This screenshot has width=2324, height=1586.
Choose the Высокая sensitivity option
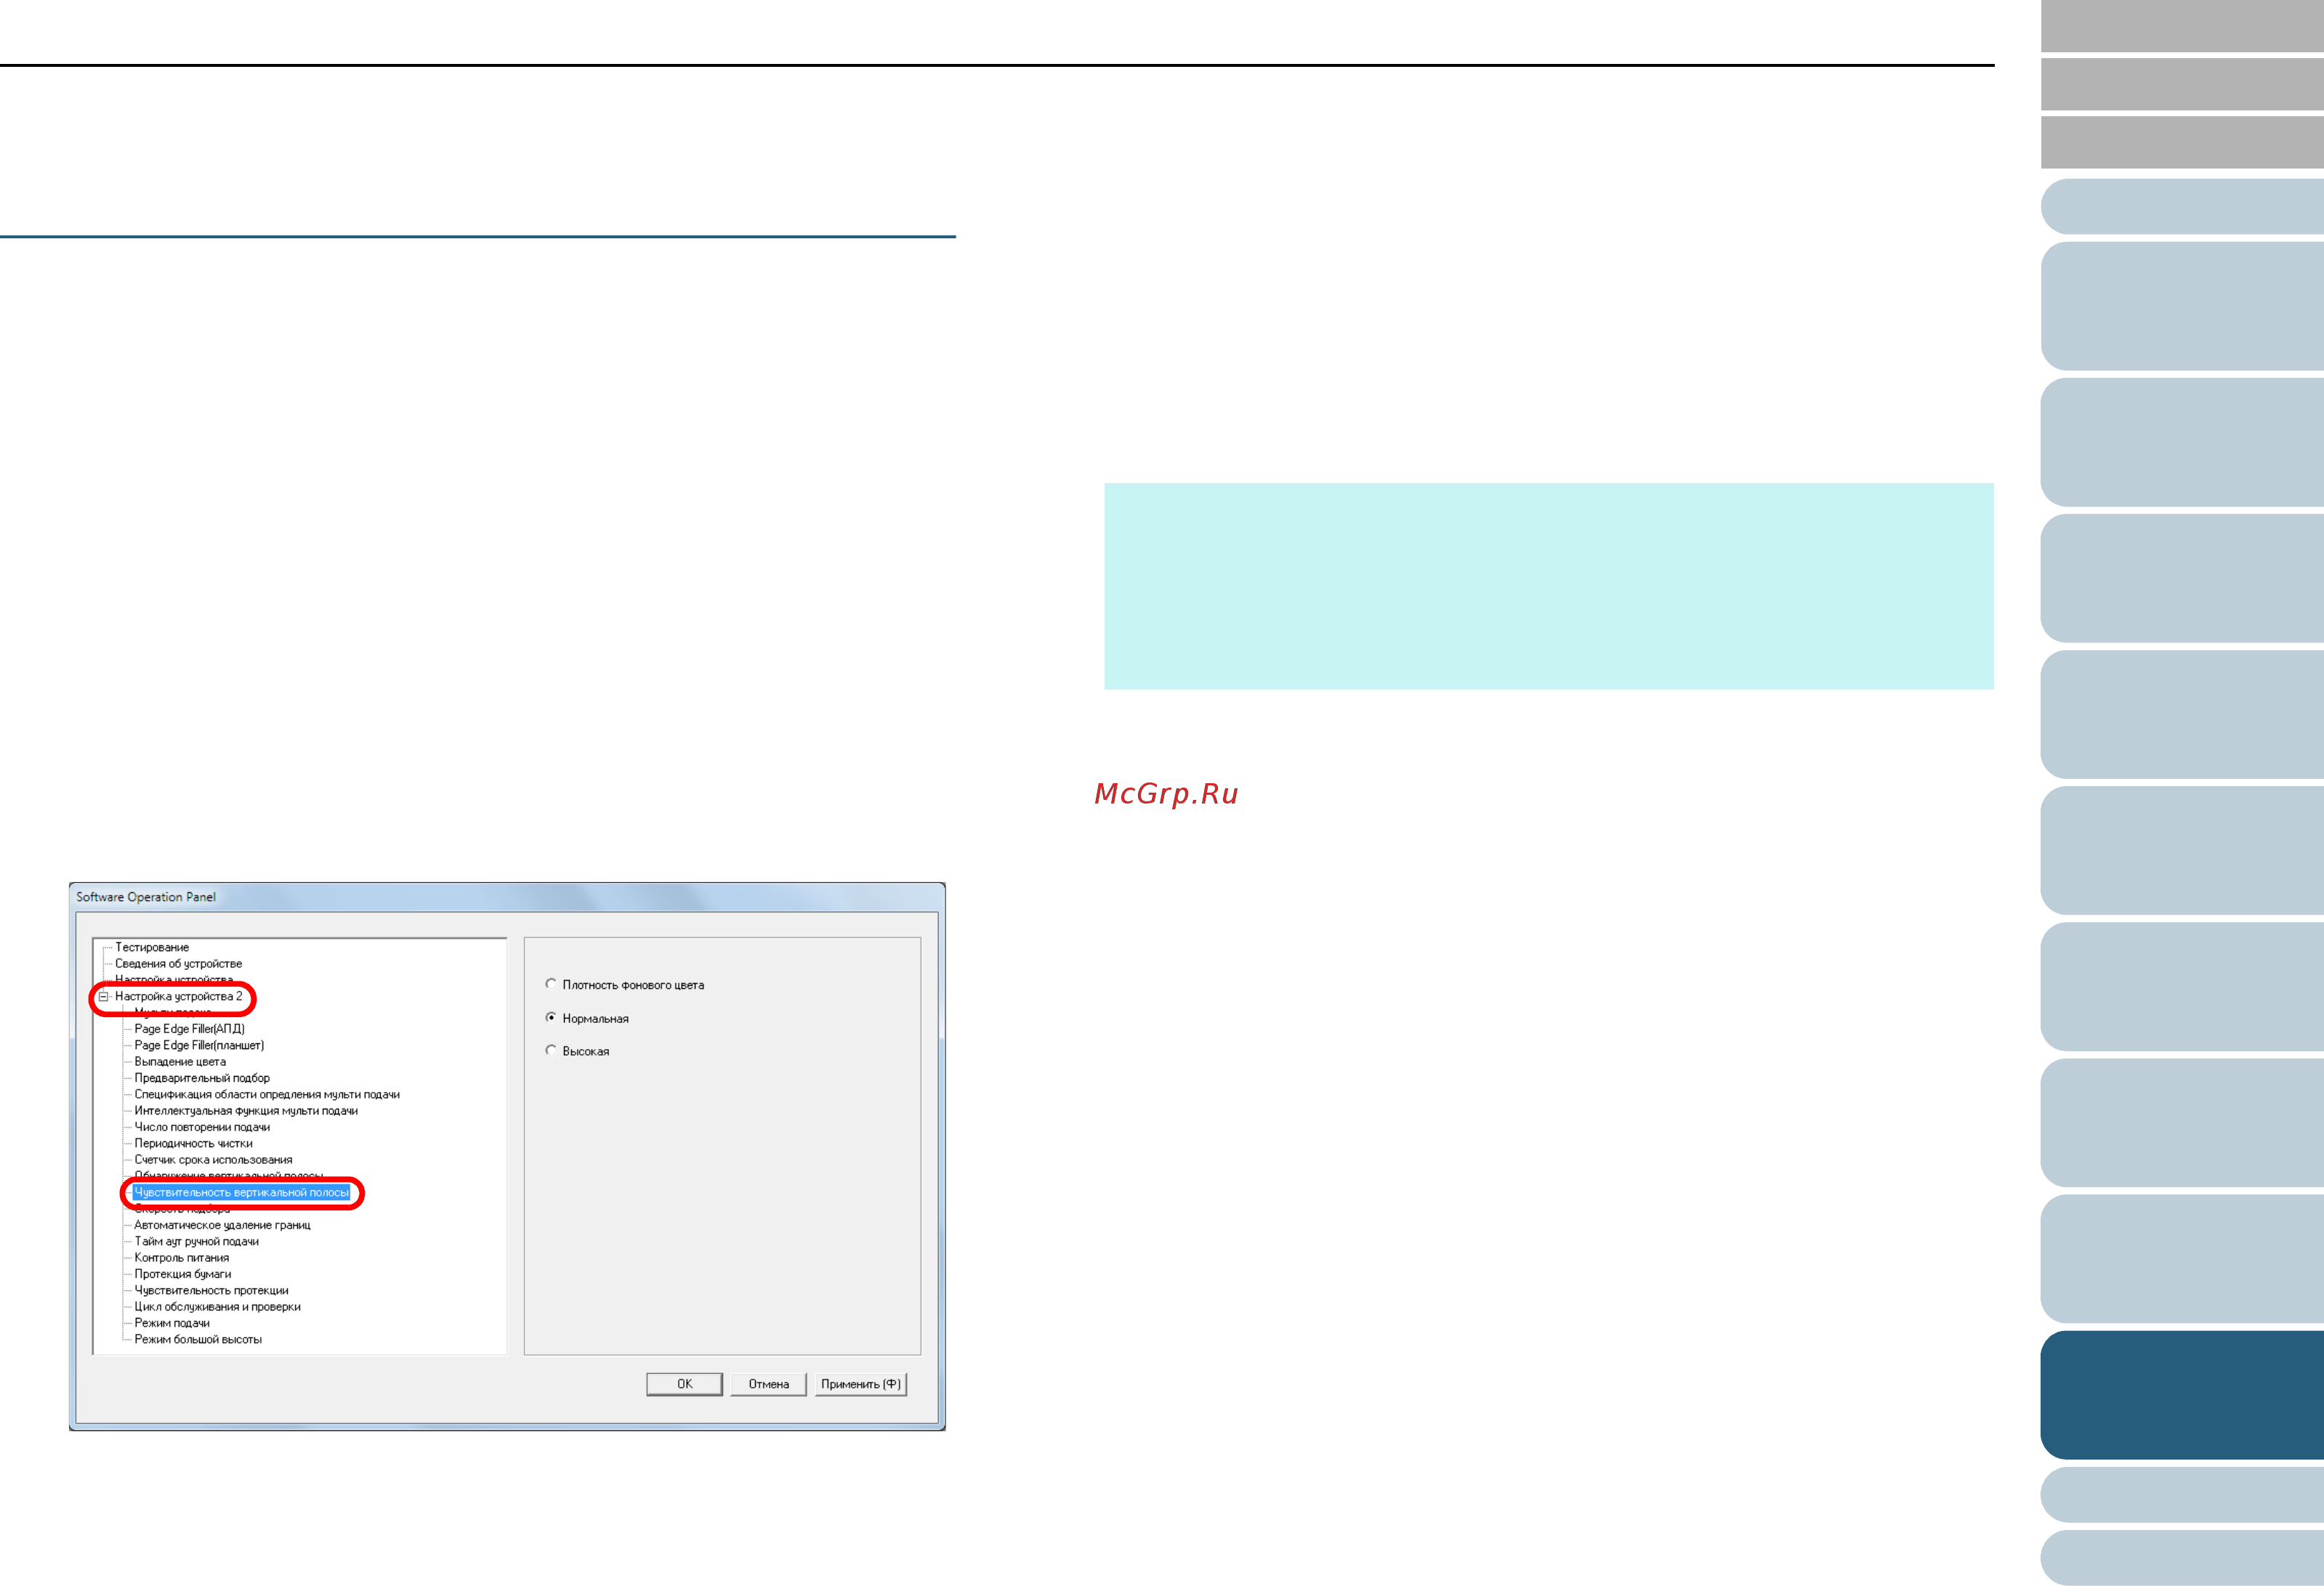click(551, 1050)
